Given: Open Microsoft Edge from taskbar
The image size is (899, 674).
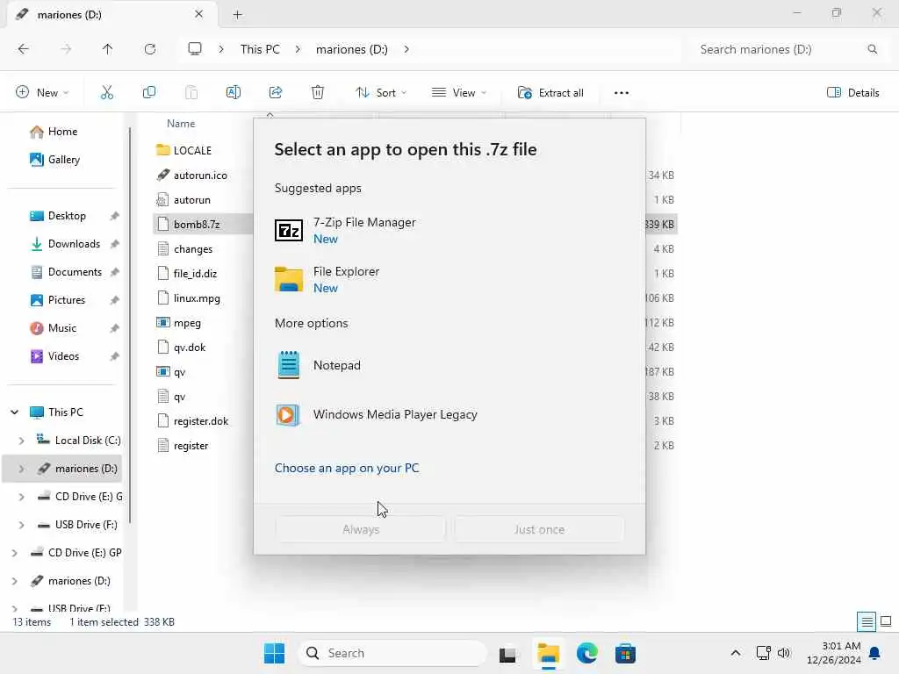Looking at the screenshot, I should [586, 653].
